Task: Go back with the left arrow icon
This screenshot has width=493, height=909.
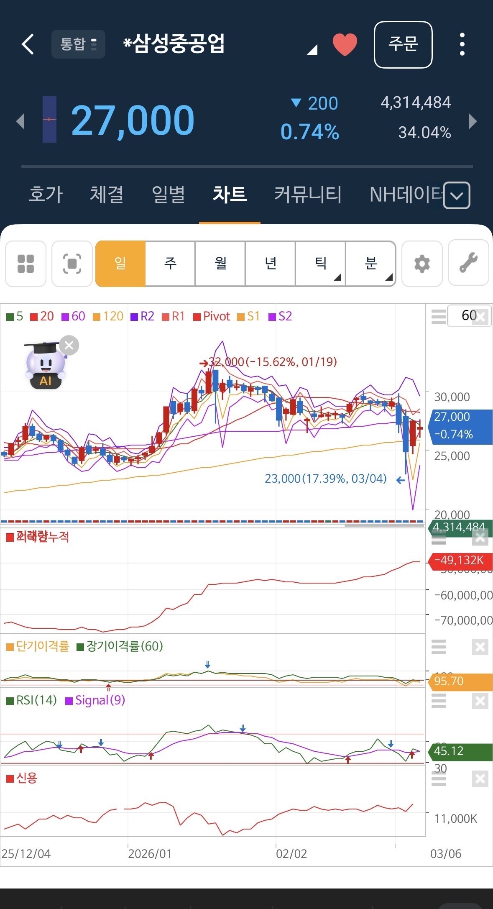Action: point(28,44)
